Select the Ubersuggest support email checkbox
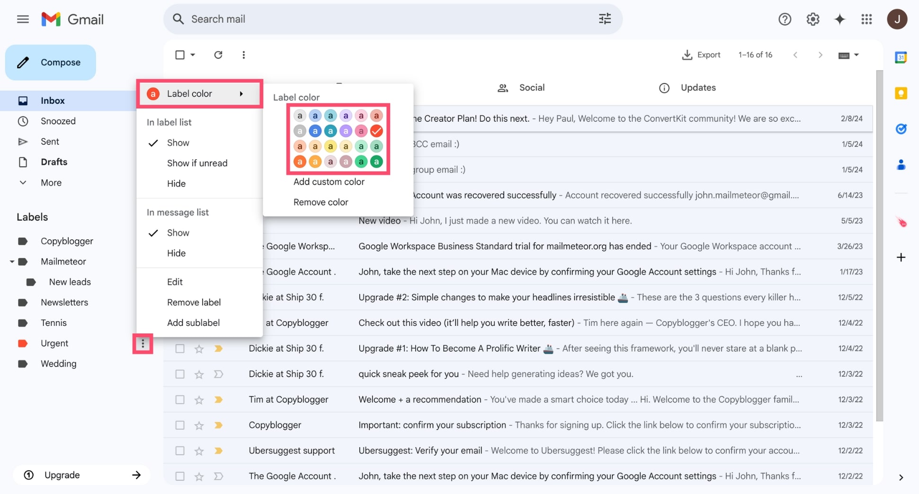The height and width of the screenshot is (494, 919). (180, 451)
